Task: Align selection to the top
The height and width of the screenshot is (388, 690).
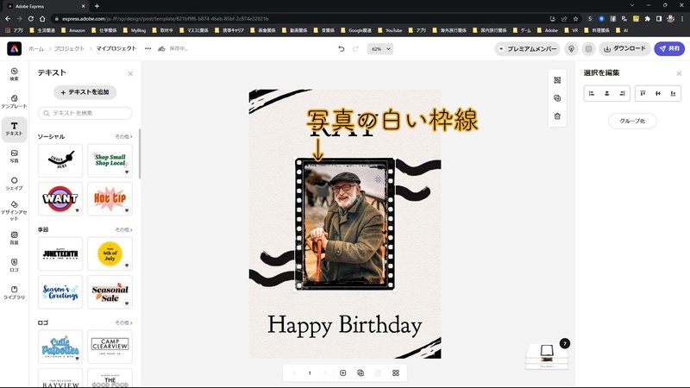Action: (643, 93)
